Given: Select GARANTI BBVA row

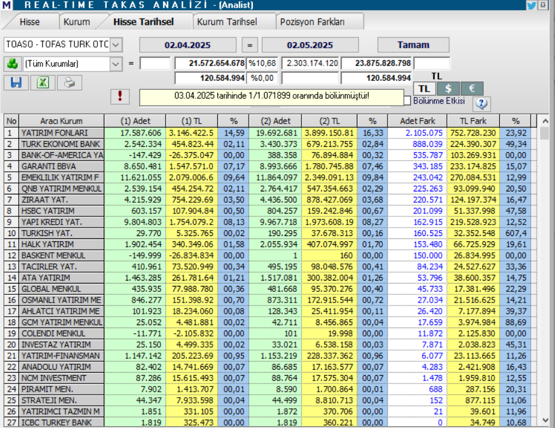Looking at the screenshot, I should point(271,166).
